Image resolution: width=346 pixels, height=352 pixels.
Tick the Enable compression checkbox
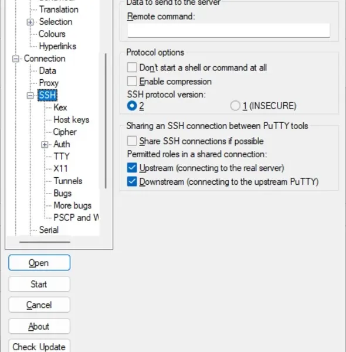click(132, 81)
